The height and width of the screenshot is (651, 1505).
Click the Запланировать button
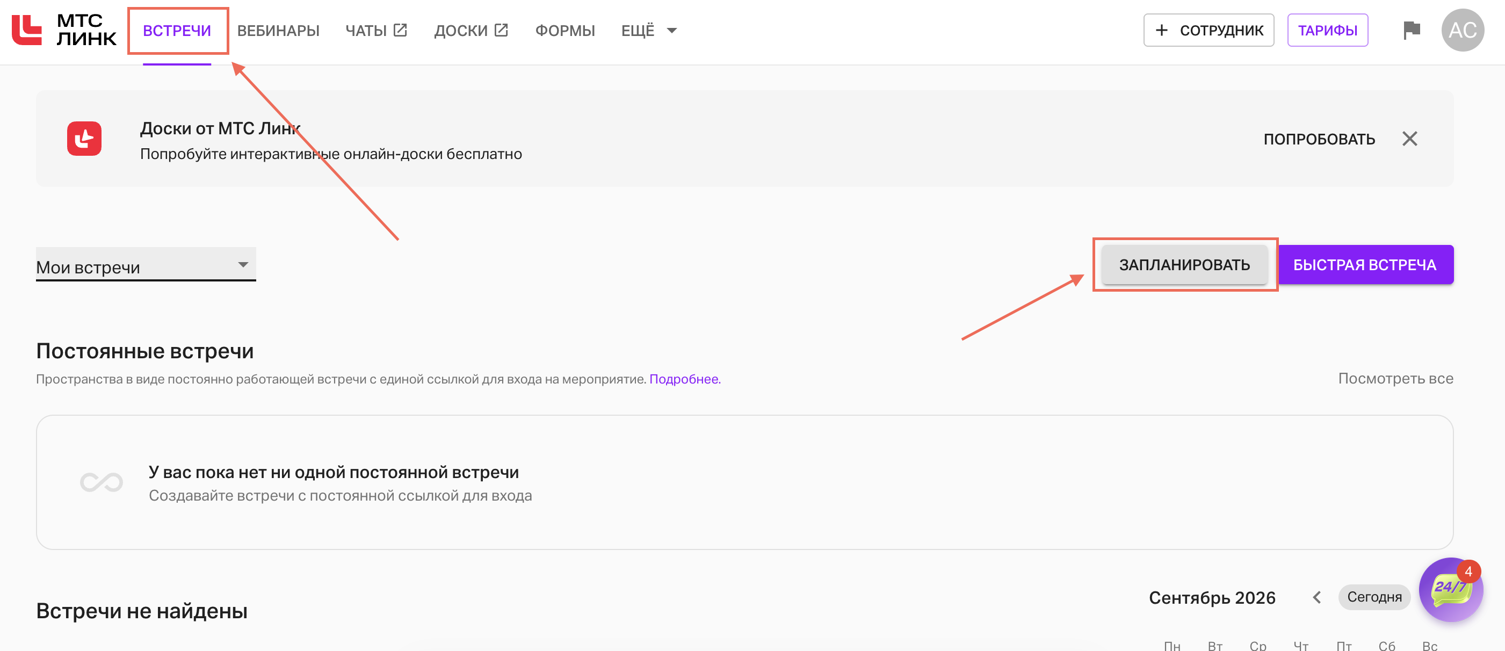pos(1184,265)
